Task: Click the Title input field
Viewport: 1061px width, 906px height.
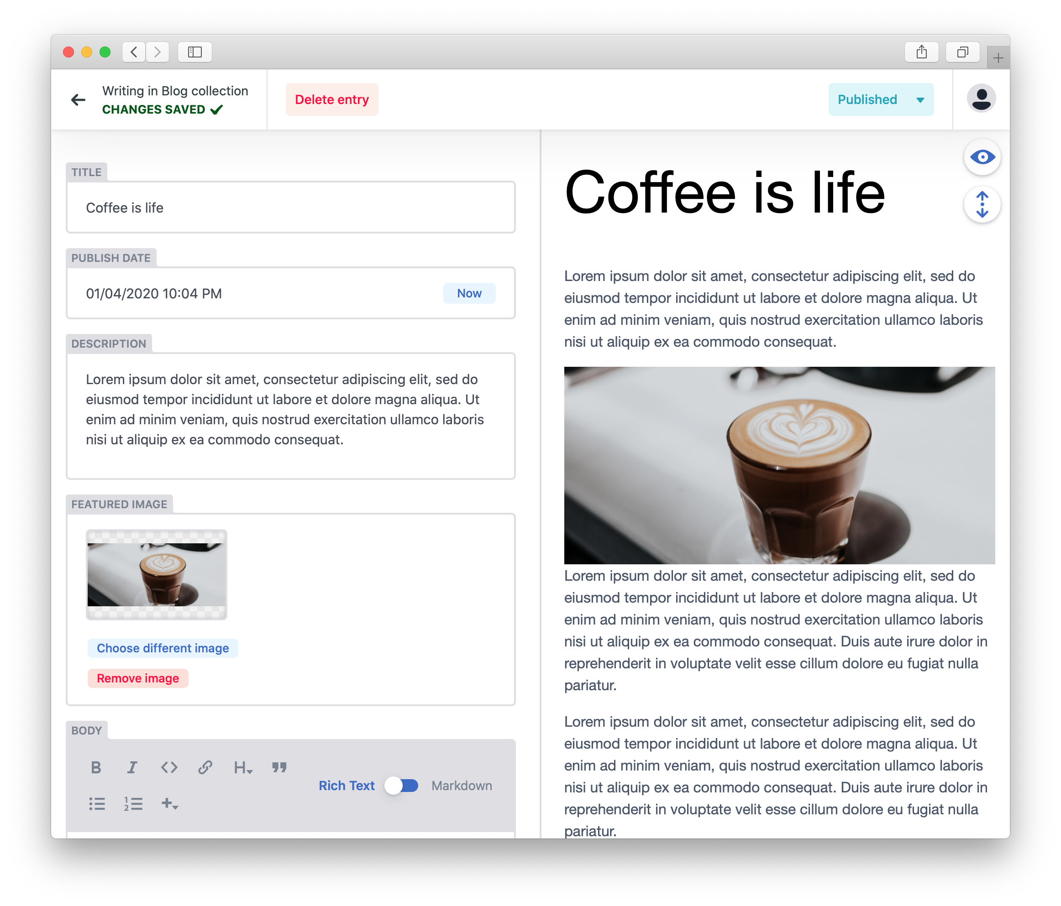Action: pyautogui.click(x=290, y=208)
